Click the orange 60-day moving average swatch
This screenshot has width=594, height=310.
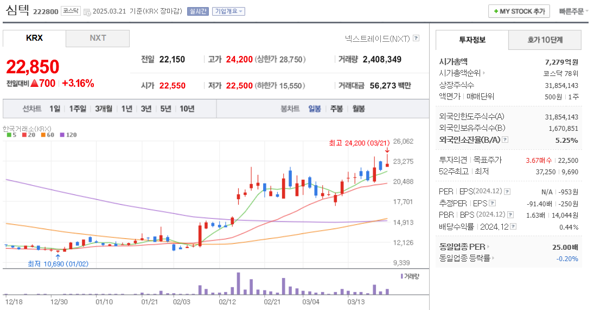pyautogui.click(x=43, y=135)
